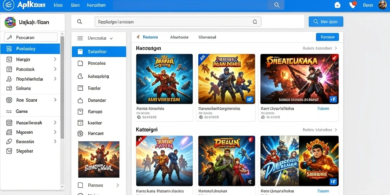This screenshot has height=195, width=390.
Task: Click the search field in blue header
Action: [198, 5]
